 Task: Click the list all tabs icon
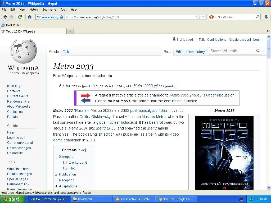pos(268,31)
